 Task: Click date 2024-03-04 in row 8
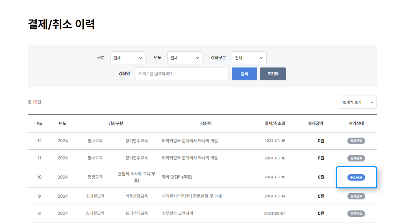(275, 213)
